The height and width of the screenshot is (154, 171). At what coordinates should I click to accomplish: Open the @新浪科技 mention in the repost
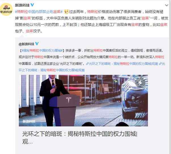pyautogui.click(x=26, y=44)
